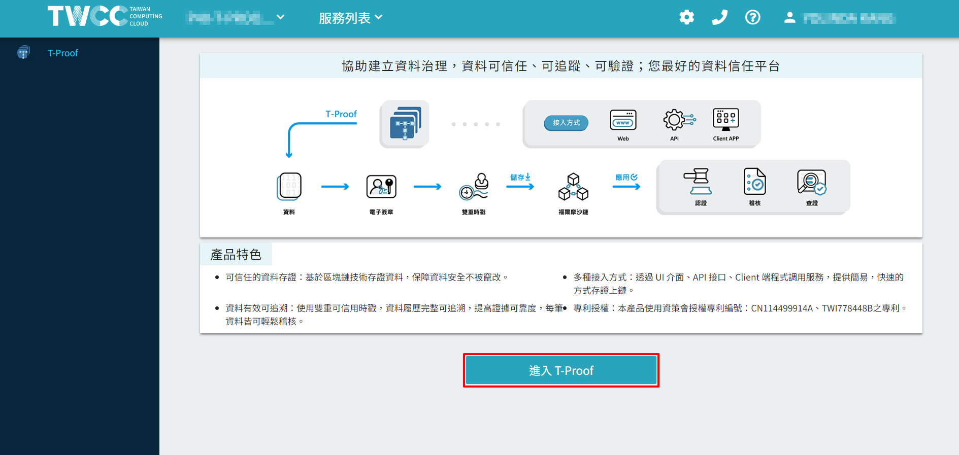Expand the project selector dropdown

pyautogui.click(x=236, y=18)
